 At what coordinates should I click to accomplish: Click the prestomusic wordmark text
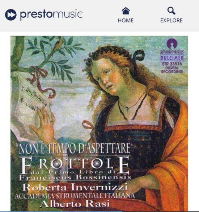pos(51,15)
